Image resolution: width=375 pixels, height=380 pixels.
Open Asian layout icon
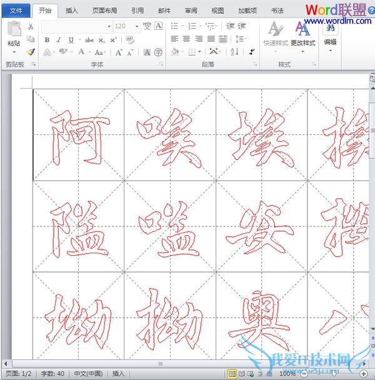pyautogui.click(x=214, y=51)
